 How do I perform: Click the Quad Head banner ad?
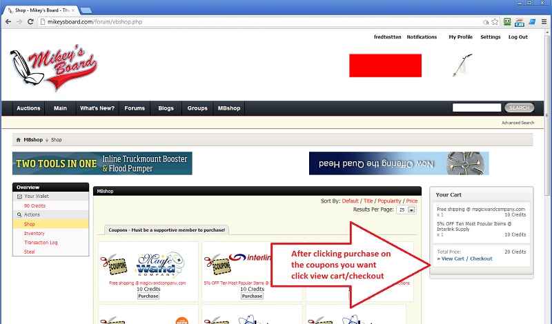[x=399, y=163]
